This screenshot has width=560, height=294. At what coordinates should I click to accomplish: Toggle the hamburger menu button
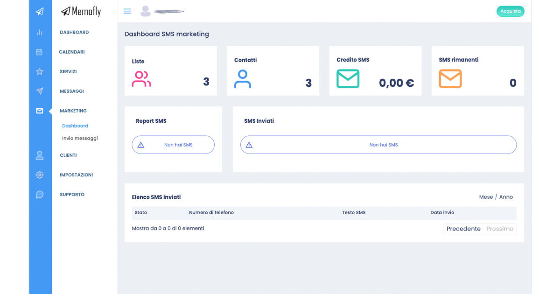pyautogui.click(x=127, y=11)
